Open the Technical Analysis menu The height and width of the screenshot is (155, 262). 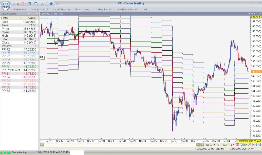point(104,10)
